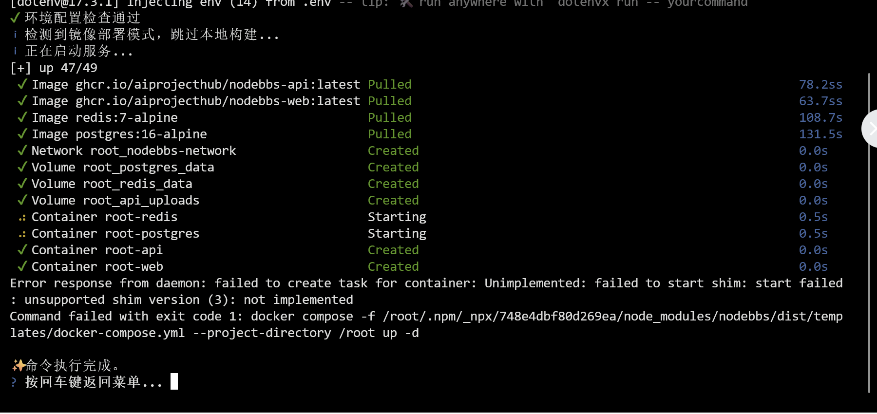Click the question mark before 按回车键返回菜单
877x414 pixels.
pos(14,382)
